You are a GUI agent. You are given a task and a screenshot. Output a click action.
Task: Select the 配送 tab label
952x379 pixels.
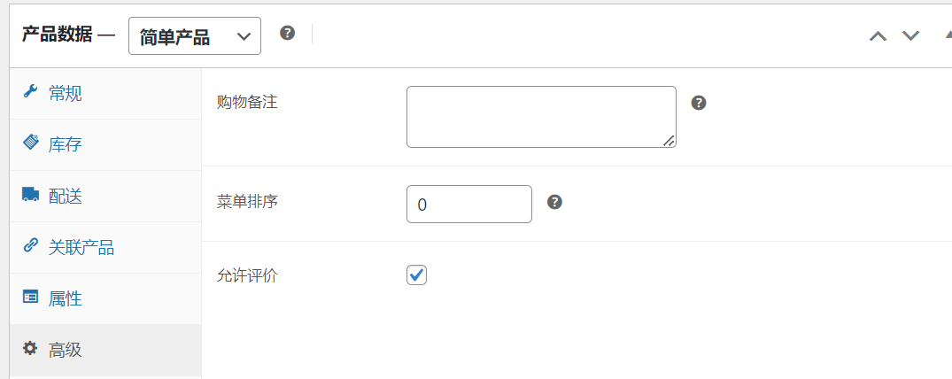point(65,197)
